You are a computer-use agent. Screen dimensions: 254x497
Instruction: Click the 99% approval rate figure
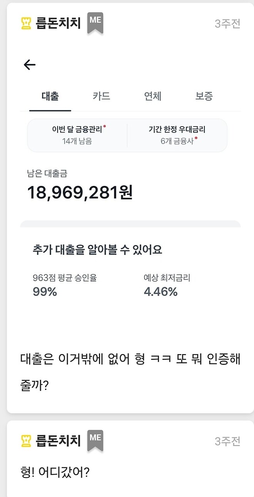pos(45,293)
